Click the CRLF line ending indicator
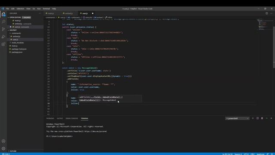Screen dimensions: 275x155 [x=253, y=154]
